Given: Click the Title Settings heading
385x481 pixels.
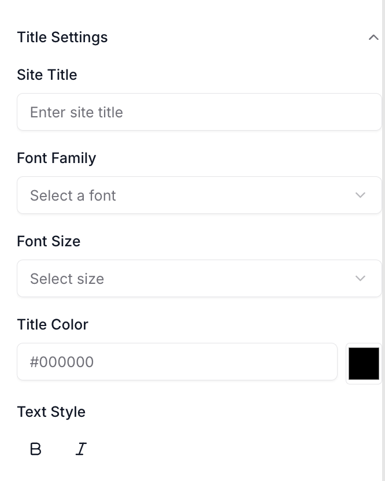Looking at the screenshot, I should (x=62, y=38).
